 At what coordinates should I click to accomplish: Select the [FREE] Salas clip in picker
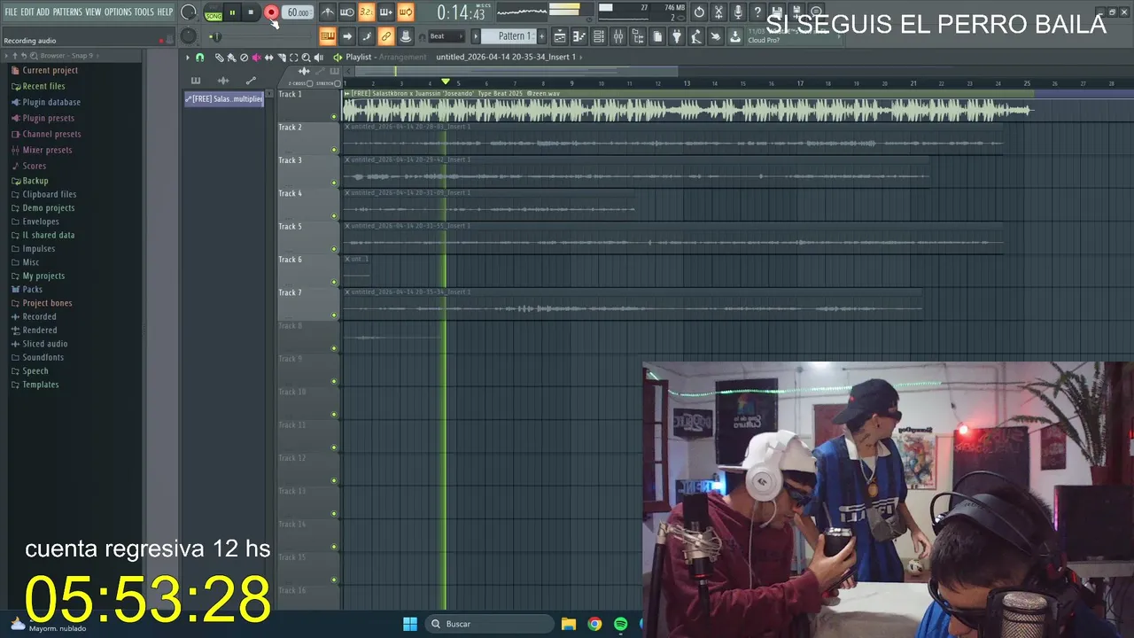224,99
